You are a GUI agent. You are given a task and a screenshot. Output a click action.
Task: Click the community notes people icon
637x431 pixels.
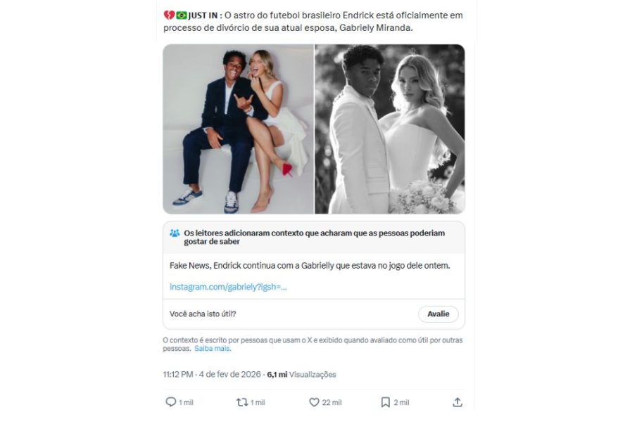[175, 233]
